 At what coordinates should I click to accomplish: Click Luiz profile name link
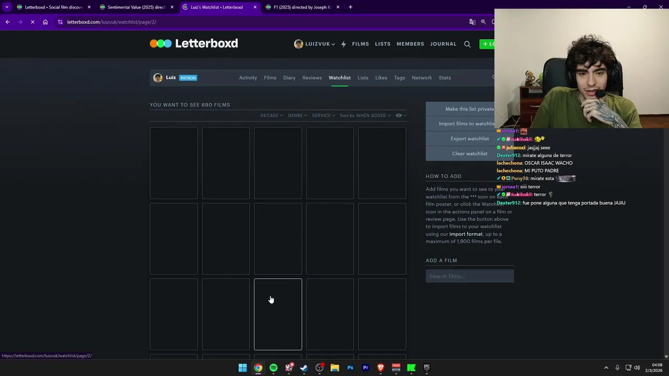click(171, 77)
